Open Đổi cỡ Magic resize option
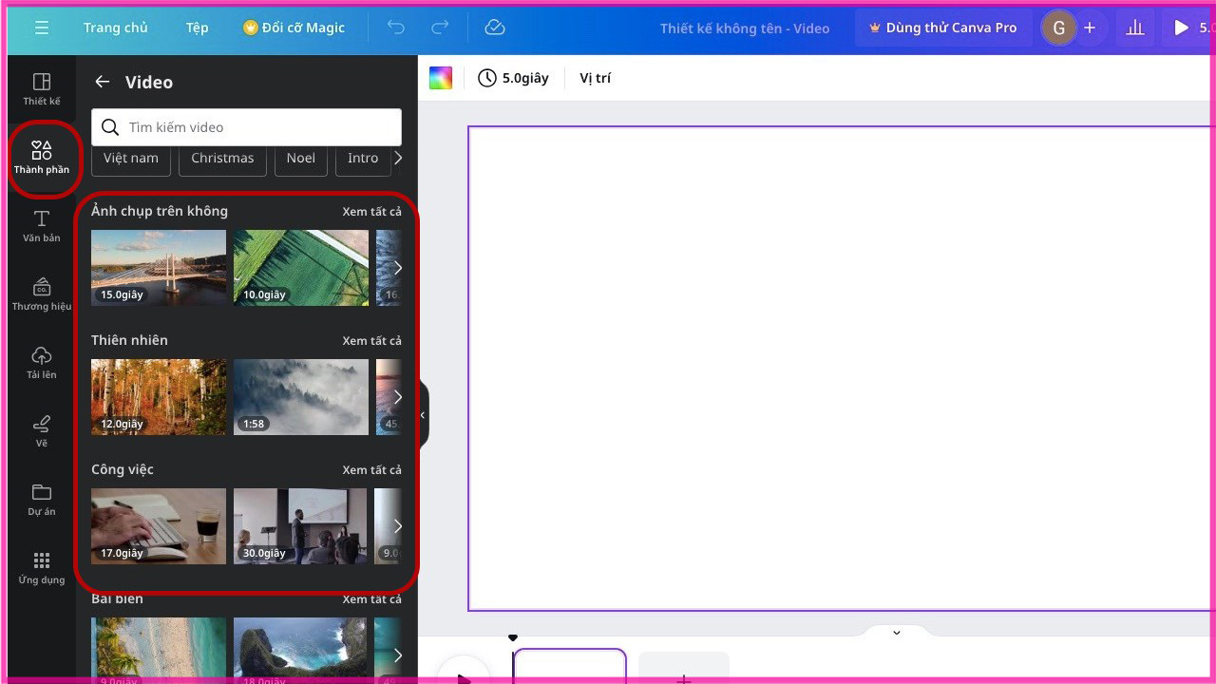Screen dimensions: 1216x684 (x=295, y=28)
